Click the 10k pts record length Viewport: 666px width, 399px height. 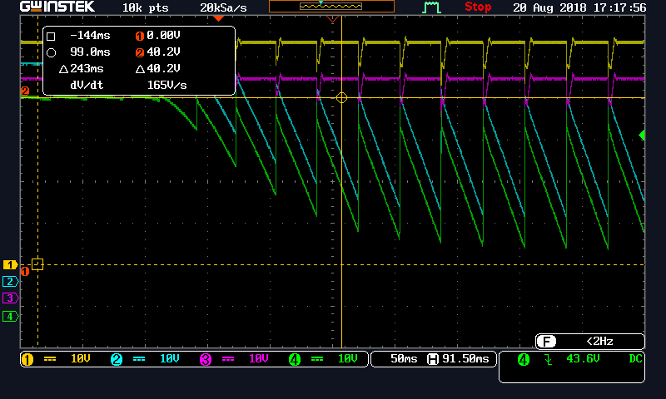tap(145, 7)
